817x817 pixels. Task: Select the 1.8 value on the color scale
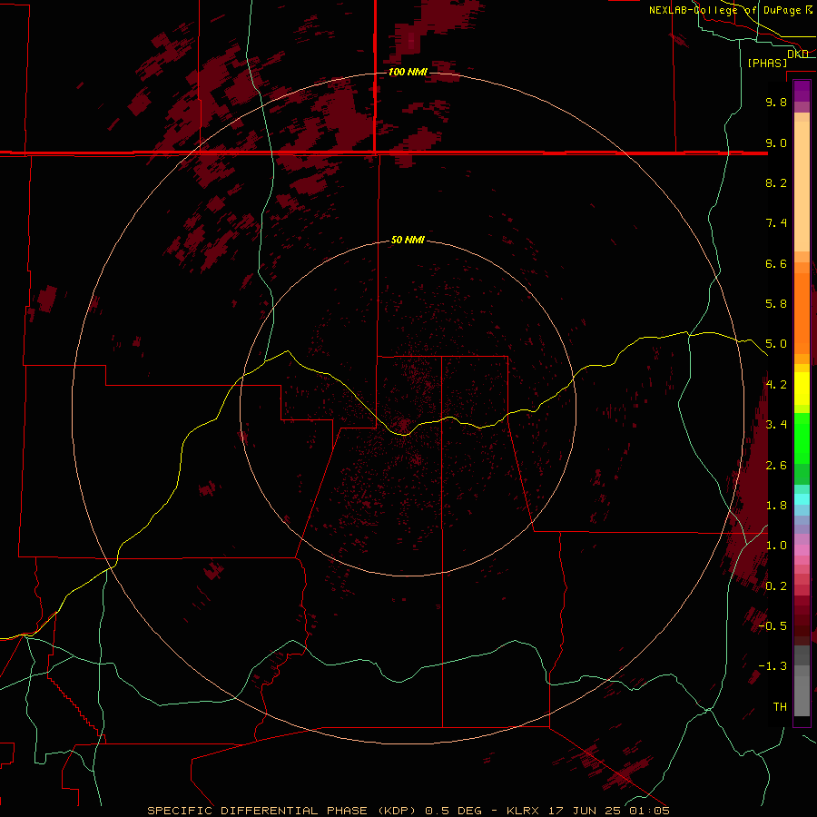[776, 505]
